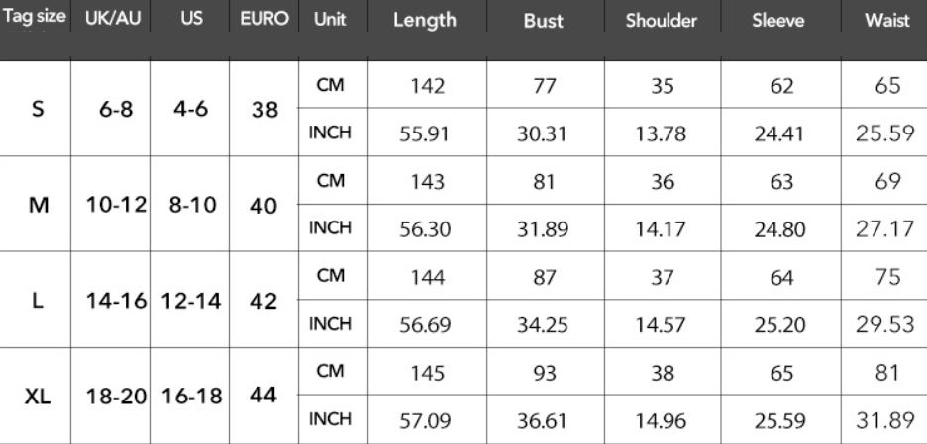Click the 87 bust value for size L
927x444 pixels.
click(x=543, y=277)
